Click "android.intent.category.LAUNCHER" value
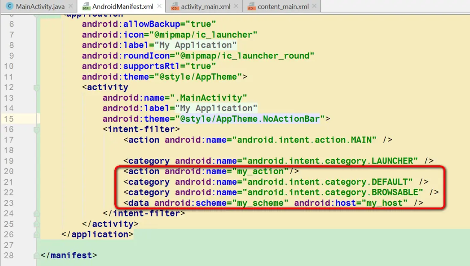 coord(330,161)
